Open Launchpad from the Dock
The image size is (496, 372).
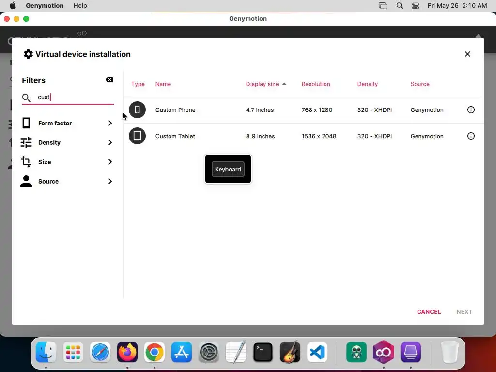pyautogui.click(x=73, y=352)
